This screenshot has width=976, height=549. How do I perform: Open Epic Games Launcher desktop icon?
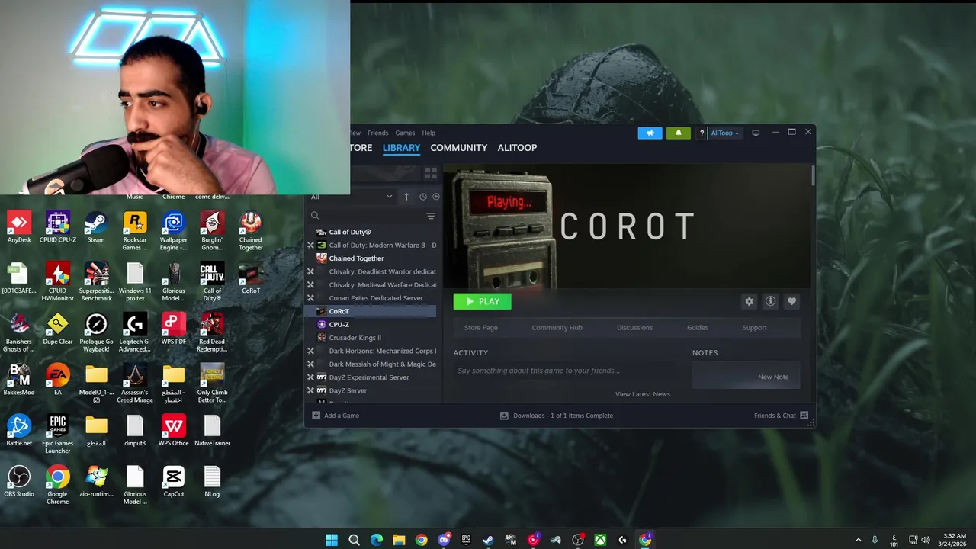[x=57, y=435]
